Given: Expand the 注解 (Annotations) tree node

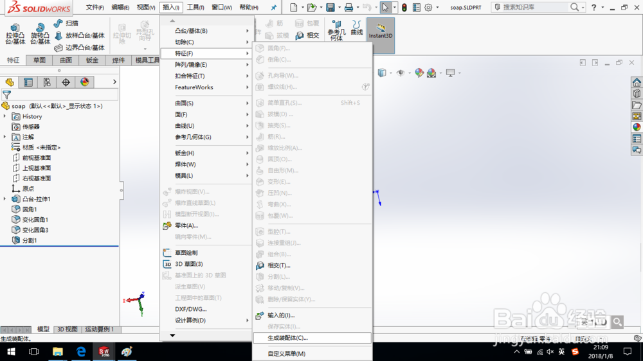Looking at the screenshot, I should 5,137.
